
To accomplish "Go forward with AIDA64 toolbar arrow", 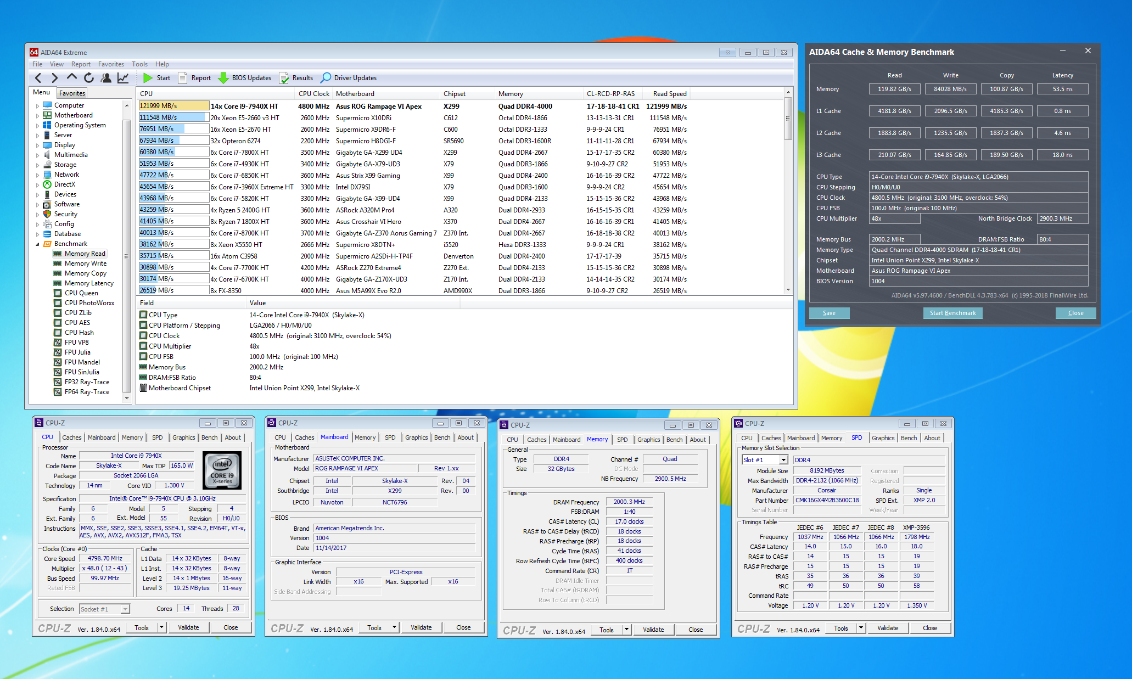I will 54,78.
